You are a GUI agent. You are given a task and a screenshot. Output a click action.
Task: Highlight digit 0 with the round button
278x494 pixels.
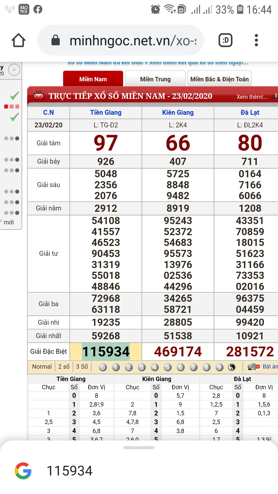pyautogui.click(x=103, y=367)
